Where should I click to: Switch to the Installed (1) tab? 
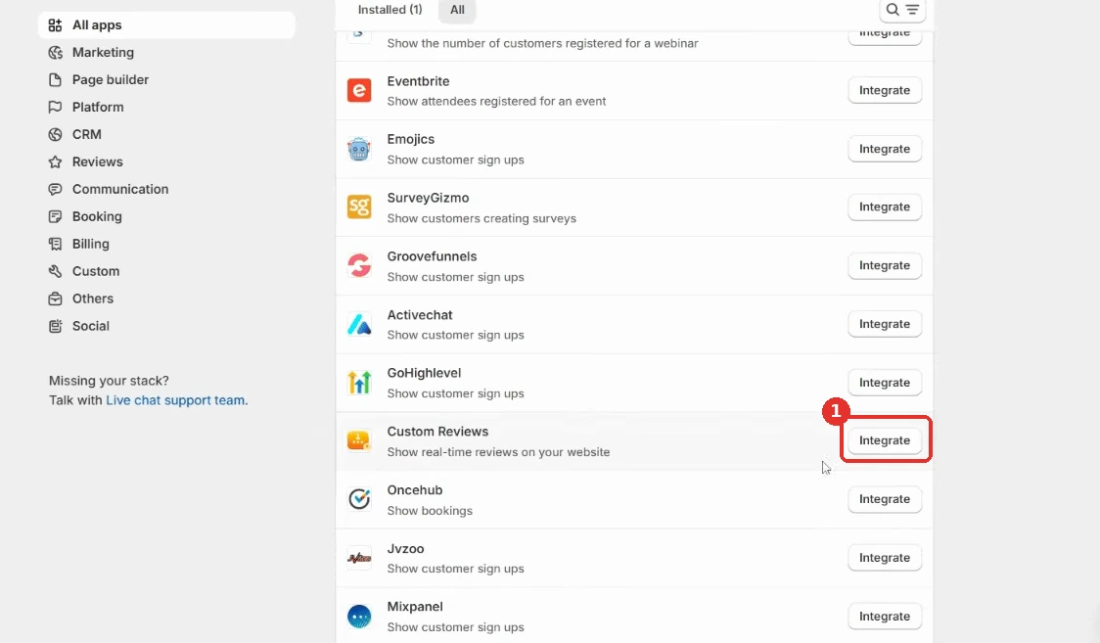point(390,10)
